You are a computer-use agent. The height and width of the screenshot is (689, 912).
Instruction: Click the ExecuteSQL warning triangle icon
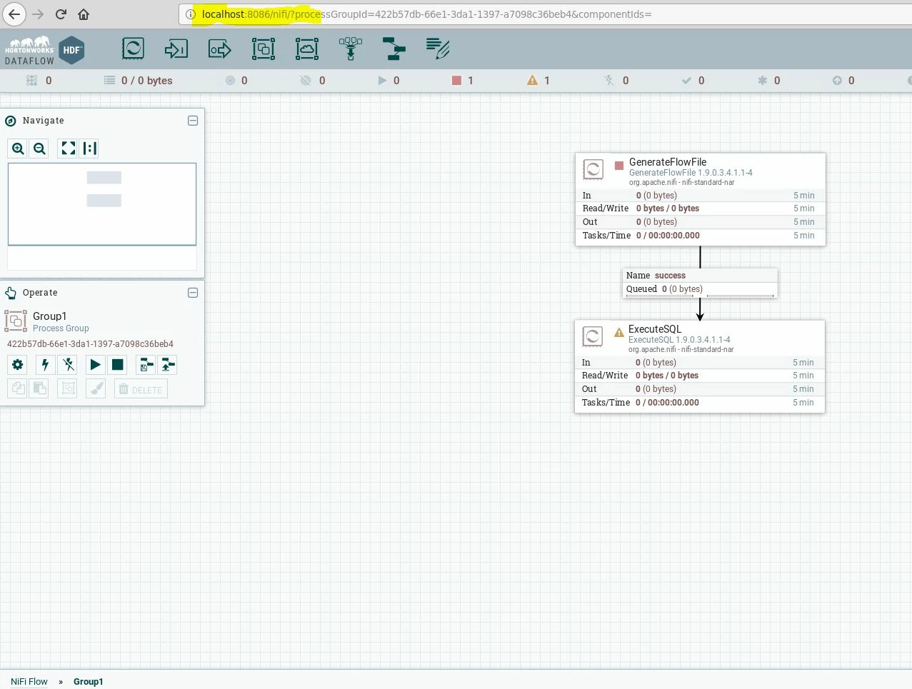point(618,333)
